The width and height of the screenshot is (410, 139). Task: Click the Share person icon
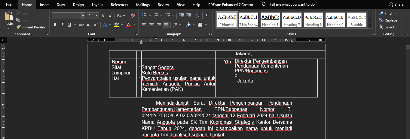(391, 4)
